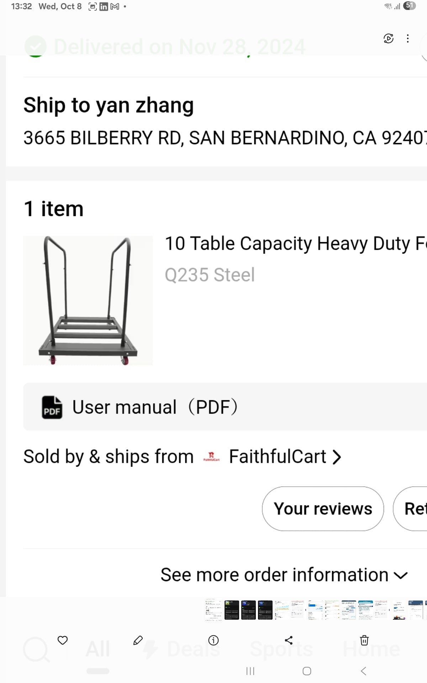This screenshot has height=683, width=427.
Task: Expand See more order information
Action: 284,575
